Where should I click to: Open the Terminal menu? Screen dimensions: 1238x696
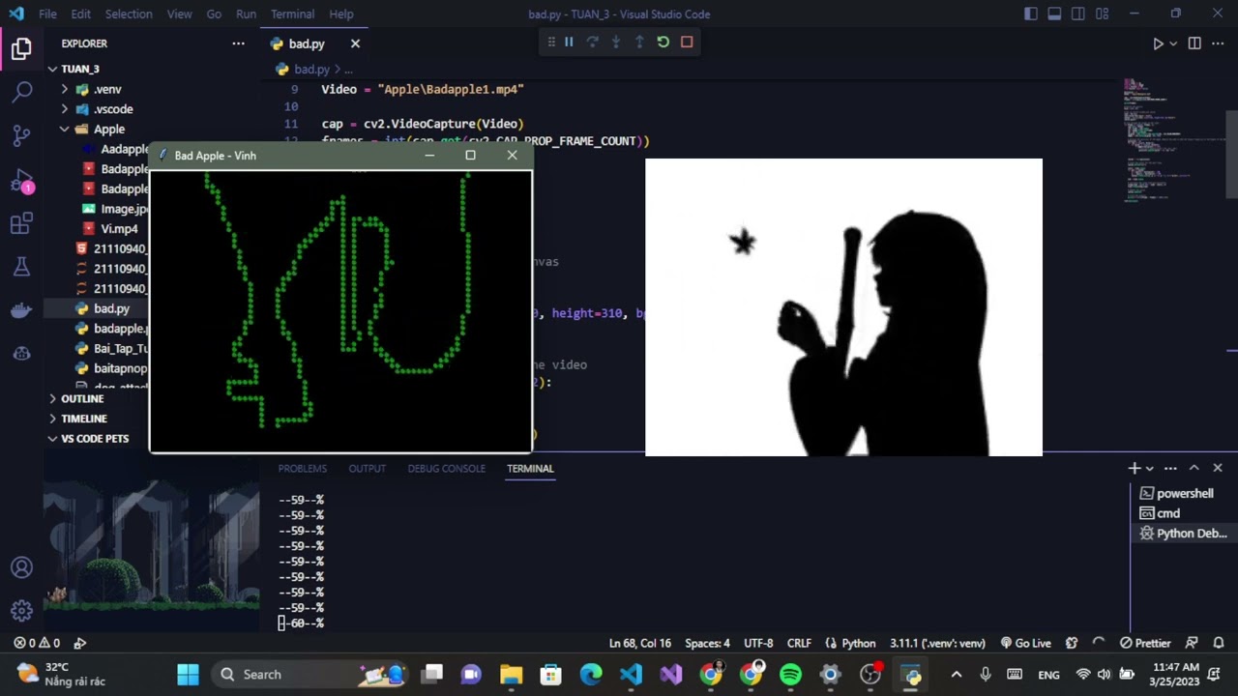(292, 14)
